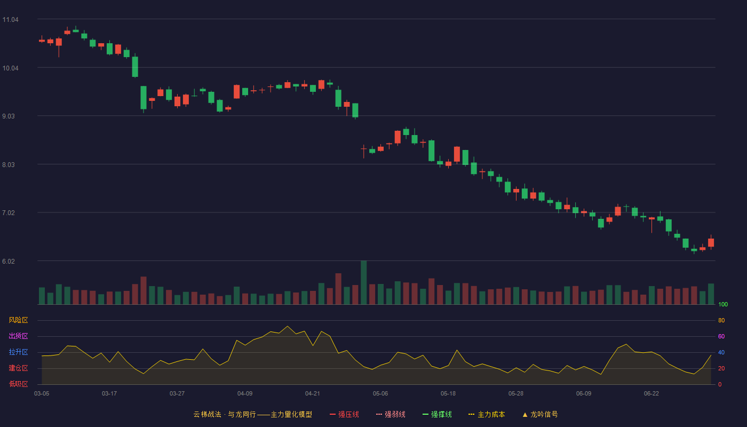Click the 6.02 price axis label
Image resolution: width=747 pixels, height=427 pixels.
[x=11, y=262]
